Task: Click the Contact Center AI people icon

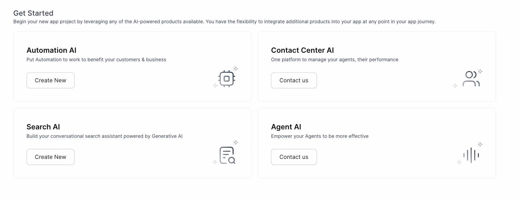Action: click(471, 79)
